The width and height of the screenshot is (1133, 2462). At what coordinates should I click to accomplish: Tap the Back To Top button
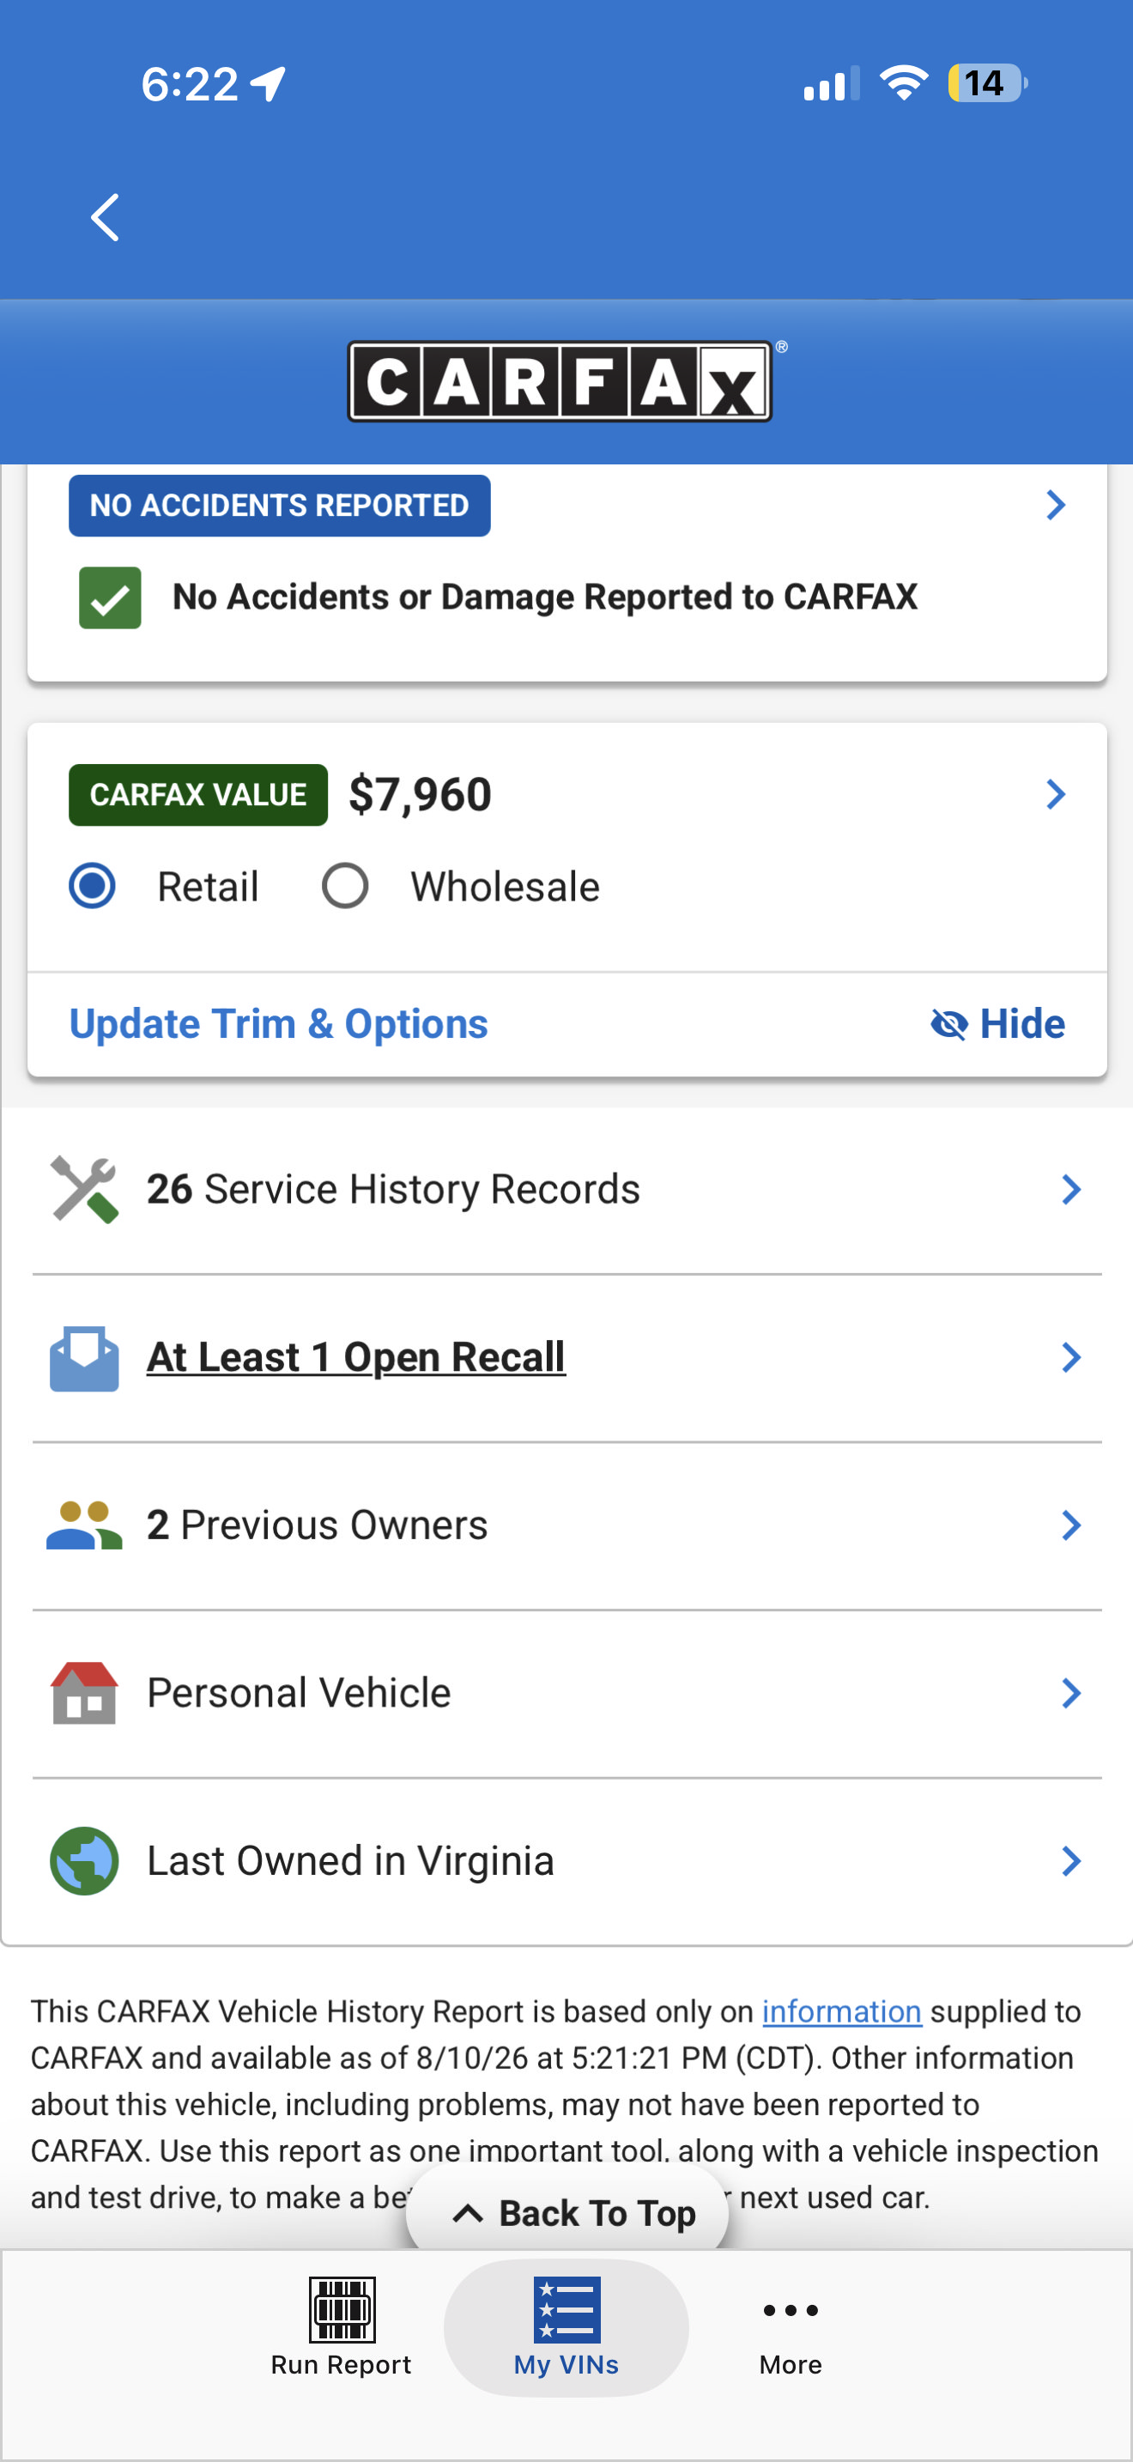coord(567,2212)
